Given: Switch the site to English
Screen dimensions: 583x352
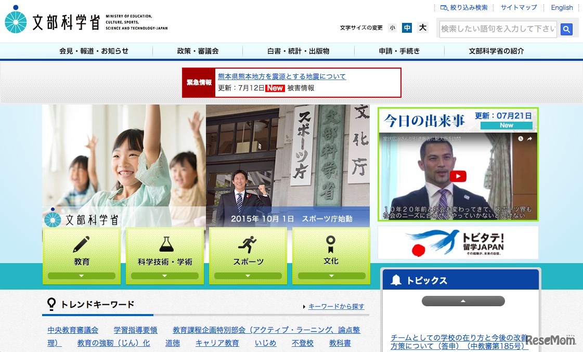Looking at the screenshot, I should pos(562,7).
